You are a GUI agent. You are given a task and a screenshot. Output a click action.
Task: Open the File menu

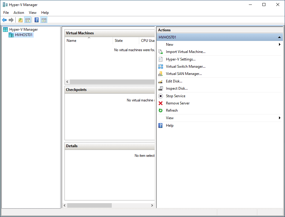pos(6,13)
